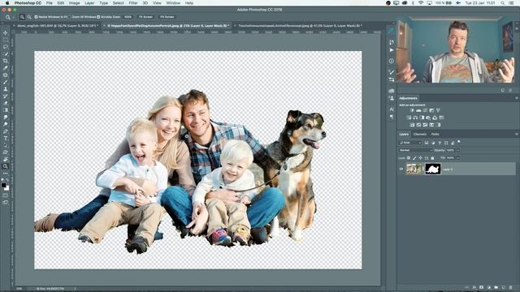Select the Clone Stamp tool
The width and height of the screenshot is (520, 292).
(x=6, y=89)
